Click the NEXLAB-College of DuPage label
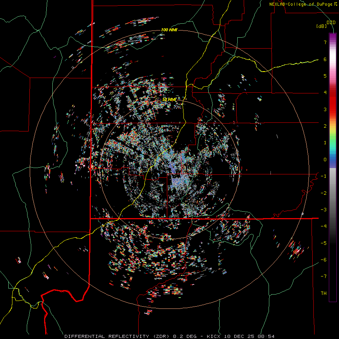339x339 pixels. (x=303, y=4)
